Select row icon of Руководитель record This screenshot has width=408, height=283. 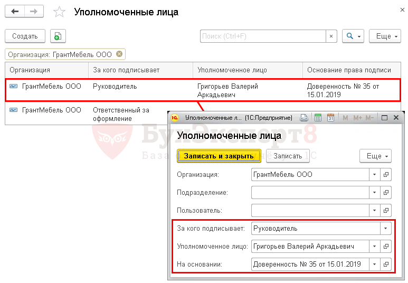14,86
